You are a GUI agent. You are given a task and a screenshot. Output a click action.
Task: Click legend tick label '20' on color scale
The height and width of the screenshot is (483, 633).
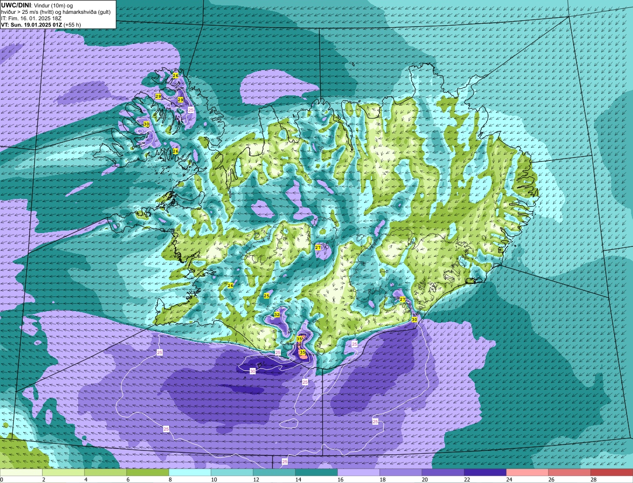pos(425,480)
